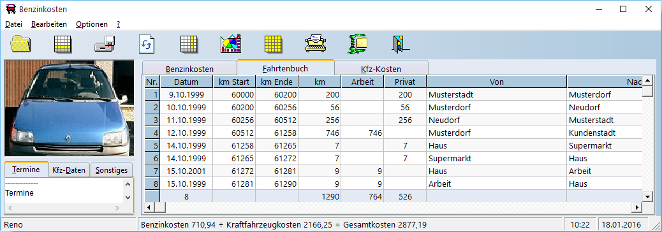662x232 pixels.
Task: Click the table's vertical scrollbar up arrow
Action: coord(647,80)
